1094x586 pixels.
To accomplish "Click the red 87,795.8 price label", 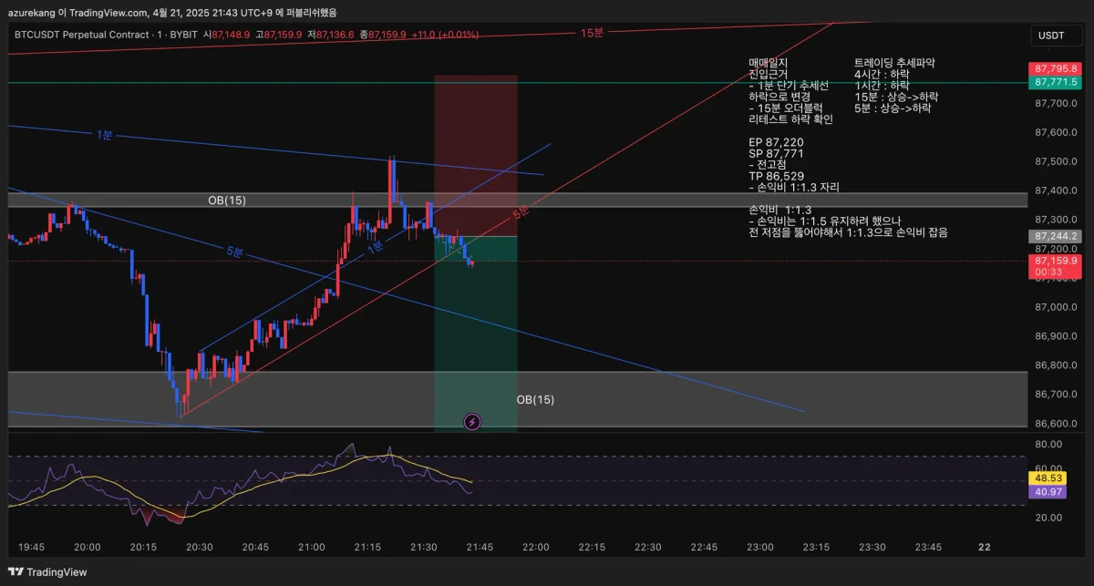I will tap(1055, 68).
